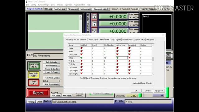
Task: Toggle Emulated for the Probe row
Action: tap(129, 48)
